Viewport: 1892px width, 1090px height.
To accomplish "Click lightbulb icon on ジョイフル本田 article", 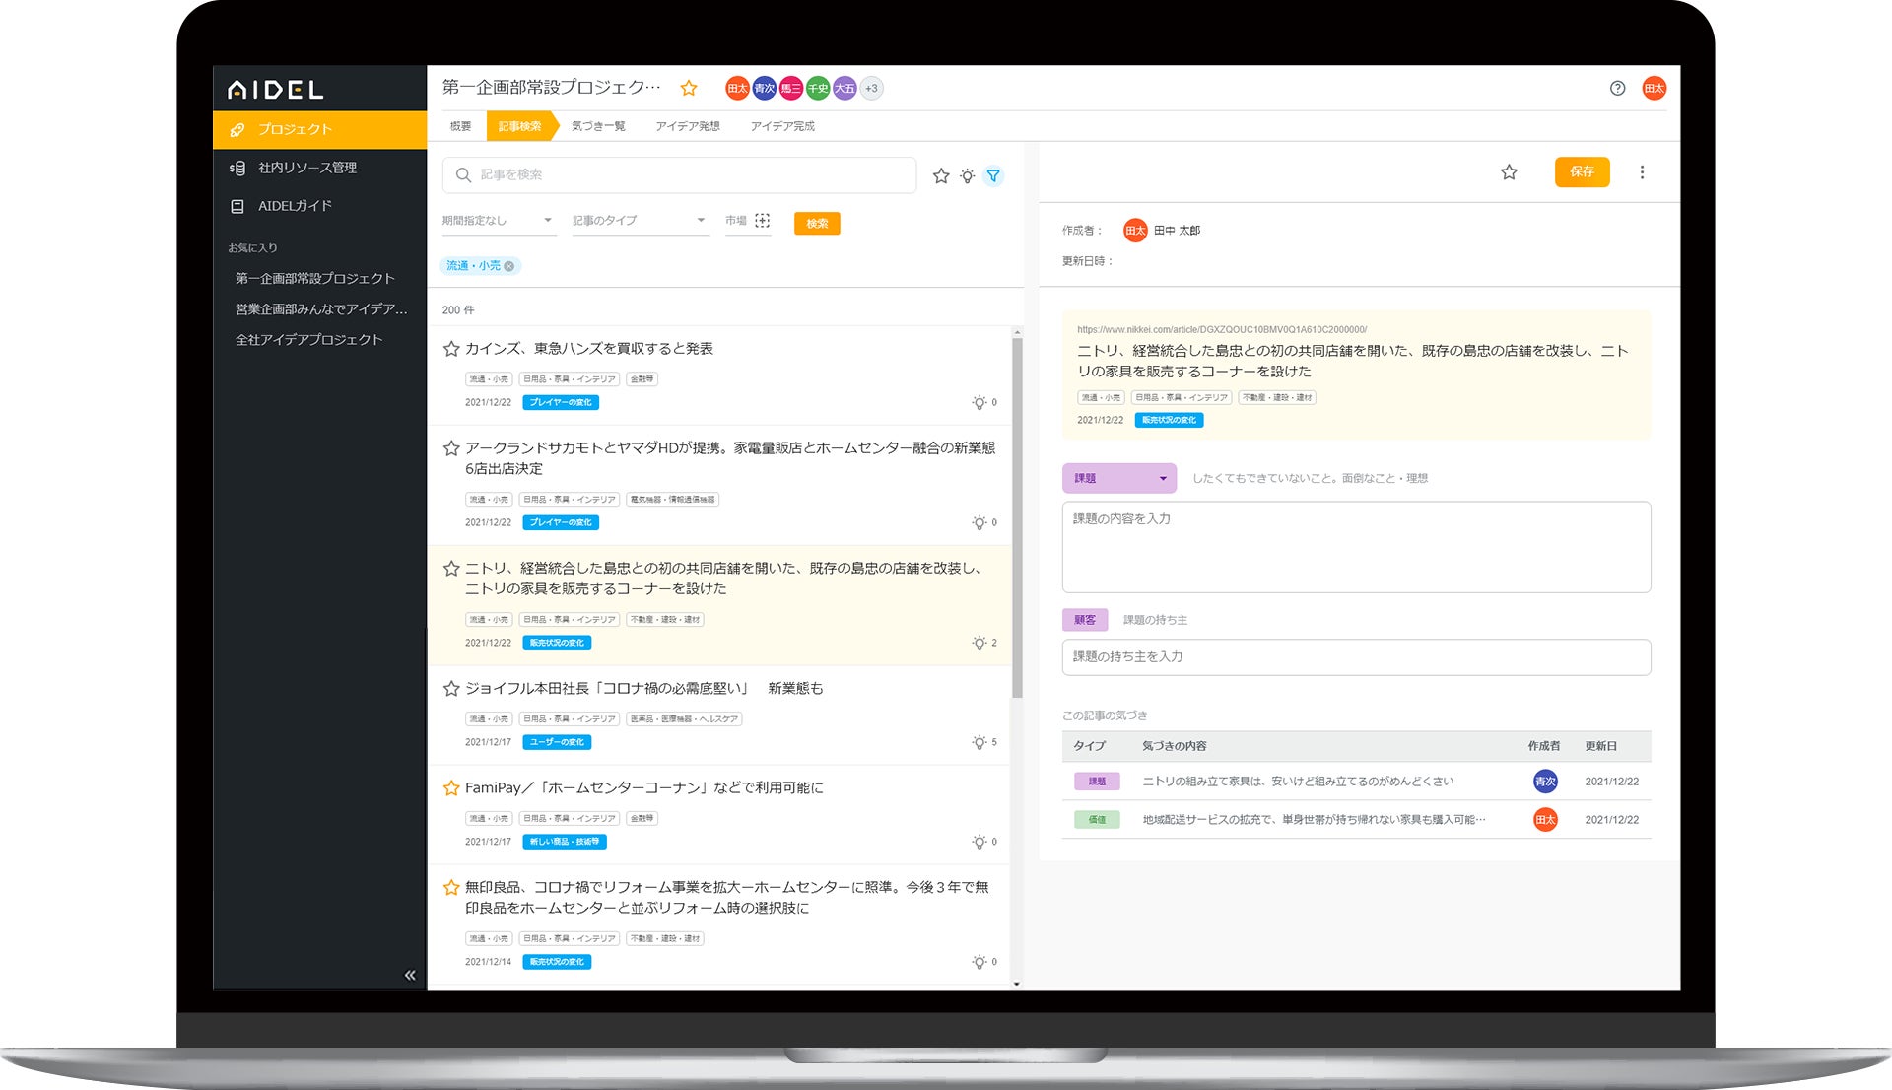I will (x=979, y=742).
